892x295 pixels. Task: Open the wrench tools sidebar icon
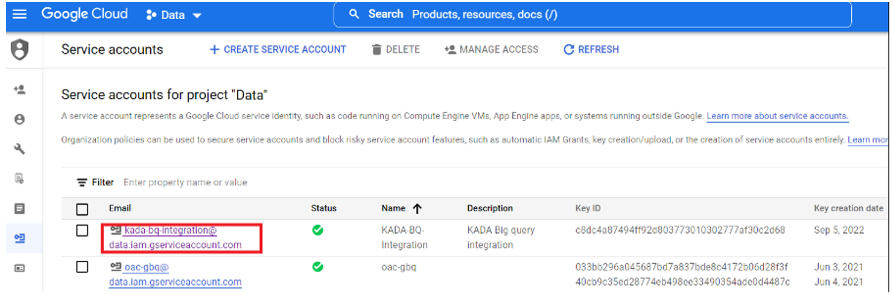click(x=20, y=149)
